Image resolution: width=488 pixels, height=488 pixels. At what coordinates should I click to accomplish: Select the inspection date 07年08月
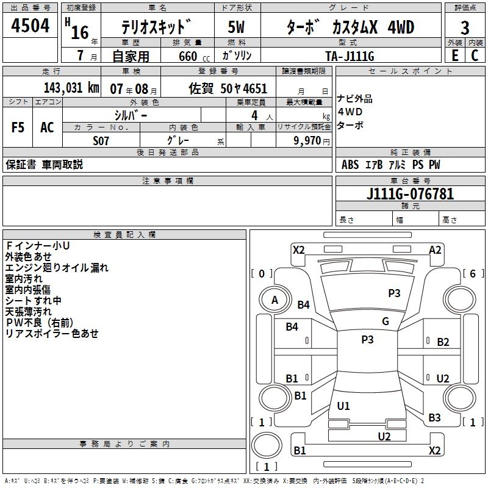coord(133,89)
